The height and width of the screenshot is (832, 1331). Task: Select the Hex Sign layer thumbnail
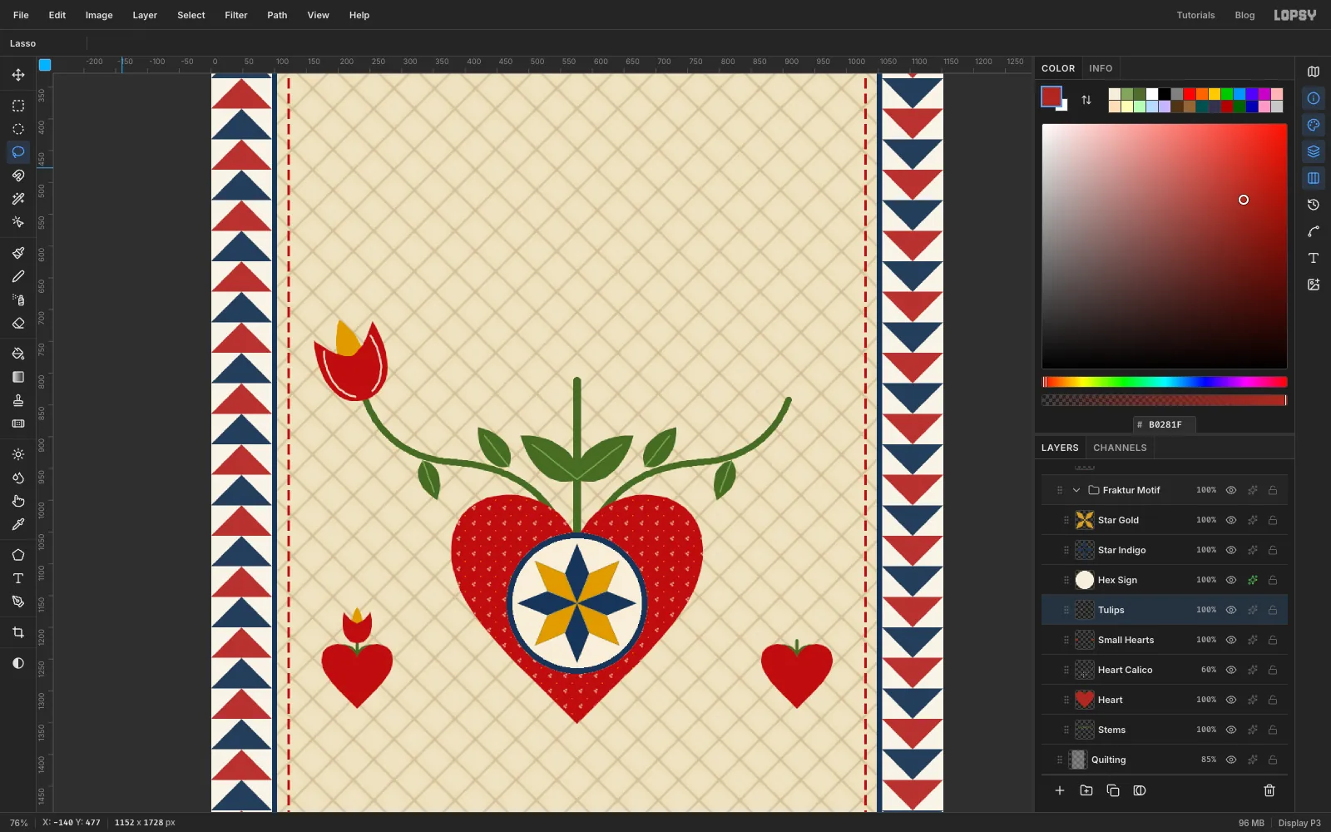click(x=1085, y=580)
